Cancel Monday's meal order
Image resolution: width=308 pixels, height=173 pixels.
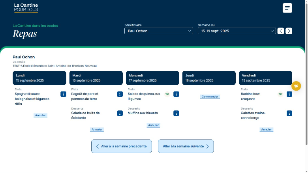[x=40, y=115]
